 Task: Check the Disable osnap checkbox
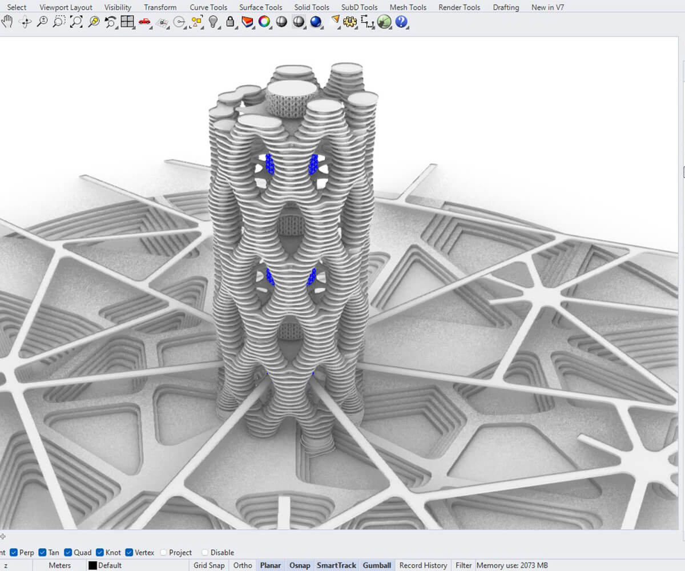coord(204,552)
